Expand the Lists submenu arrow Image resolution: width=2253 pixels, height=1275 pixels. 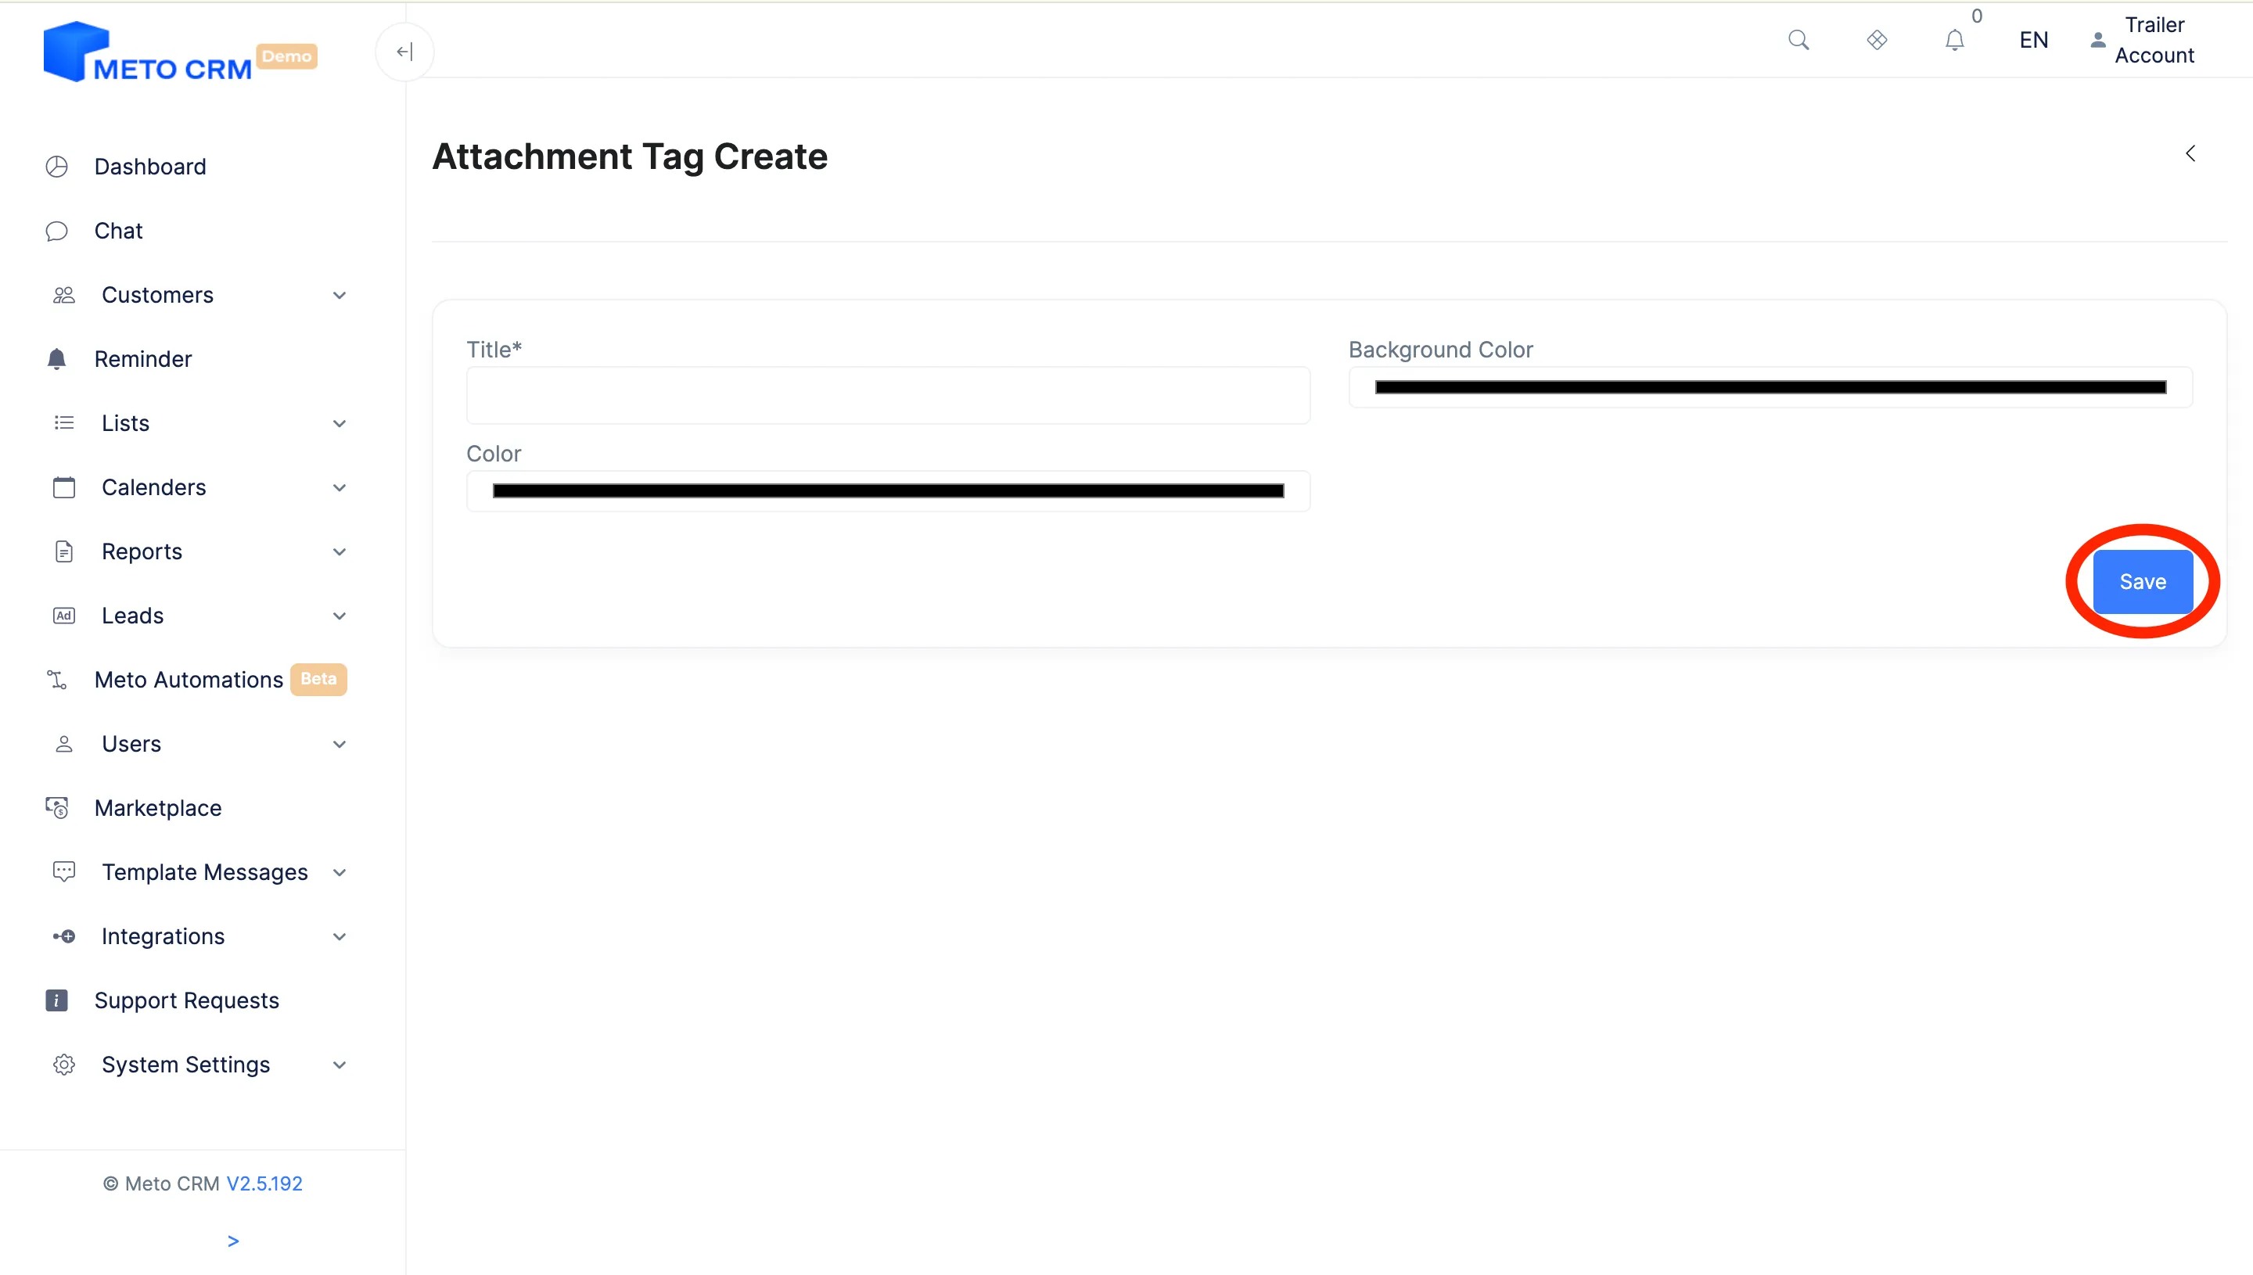[x=340, y=424]
